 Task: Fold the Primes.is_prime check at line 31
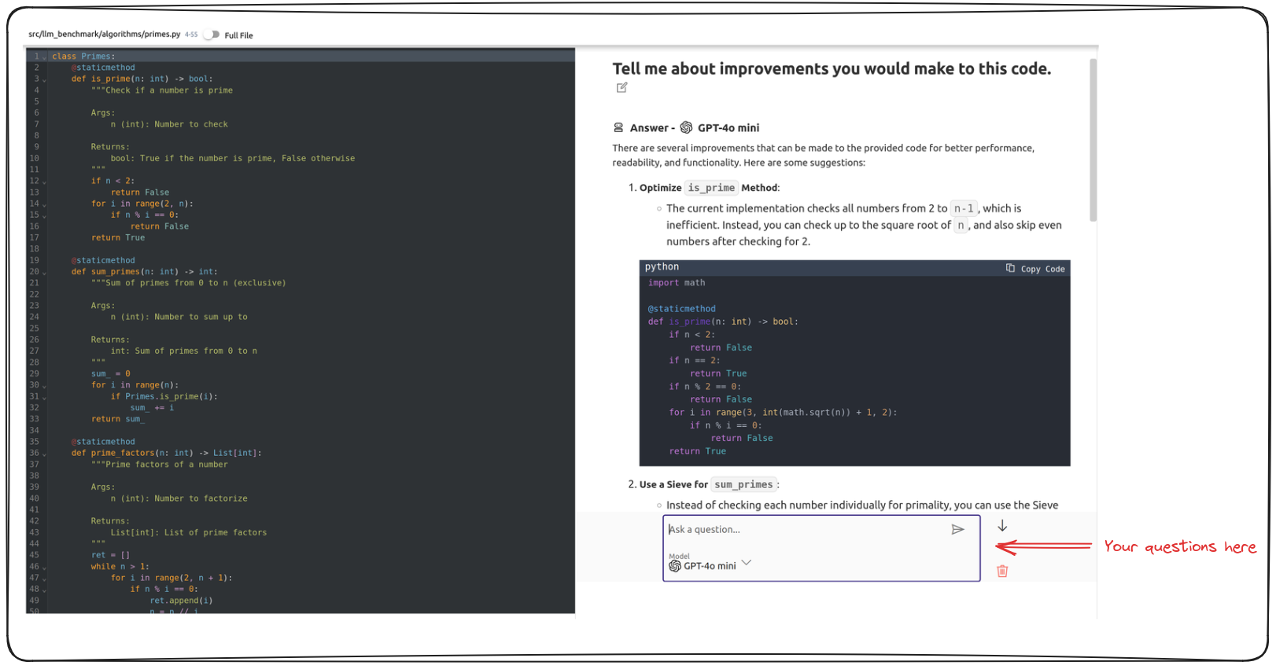pyautogui.click(x=44, y=398)
